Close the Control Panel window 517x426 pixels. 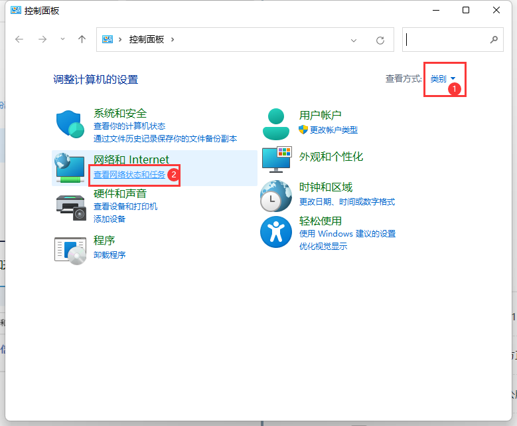tap(496, 10)
